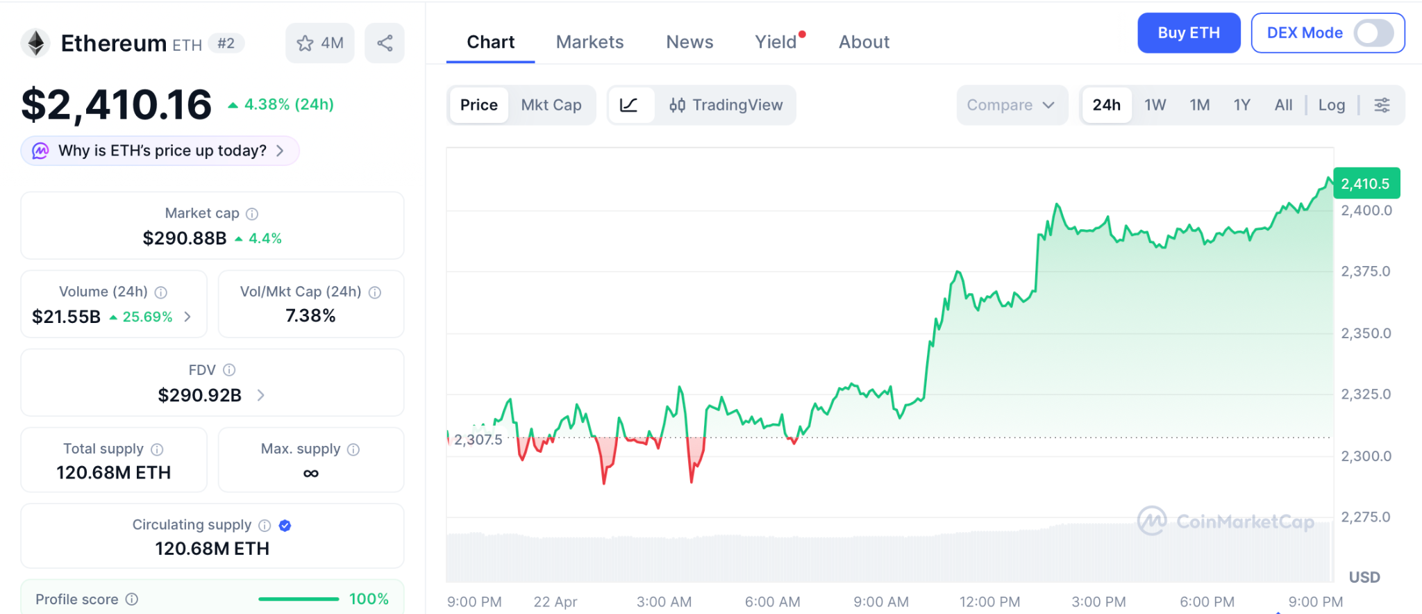The width and height of the screenshot is (1422, 614).
Task: Click the share icon button
Action: pyautogui.click(x=385, y=43)
